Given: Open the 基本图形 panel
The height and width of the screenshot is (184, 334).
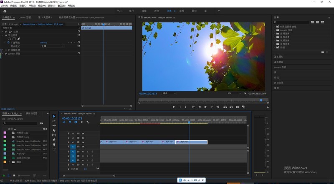Looking at the screenshot, I should (278, 56).
